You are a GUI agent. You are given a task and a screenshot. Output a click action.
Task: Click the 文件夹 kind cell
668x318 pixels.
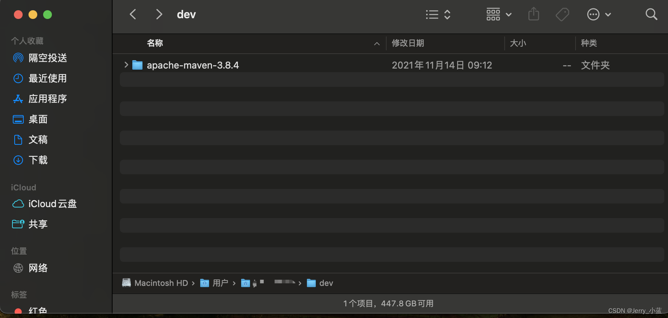pos(595,65)
